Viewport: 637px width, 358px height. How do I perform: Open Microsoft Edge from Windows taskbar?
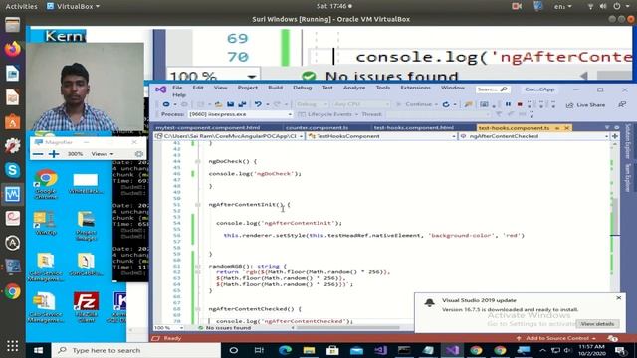pos(285,350)
